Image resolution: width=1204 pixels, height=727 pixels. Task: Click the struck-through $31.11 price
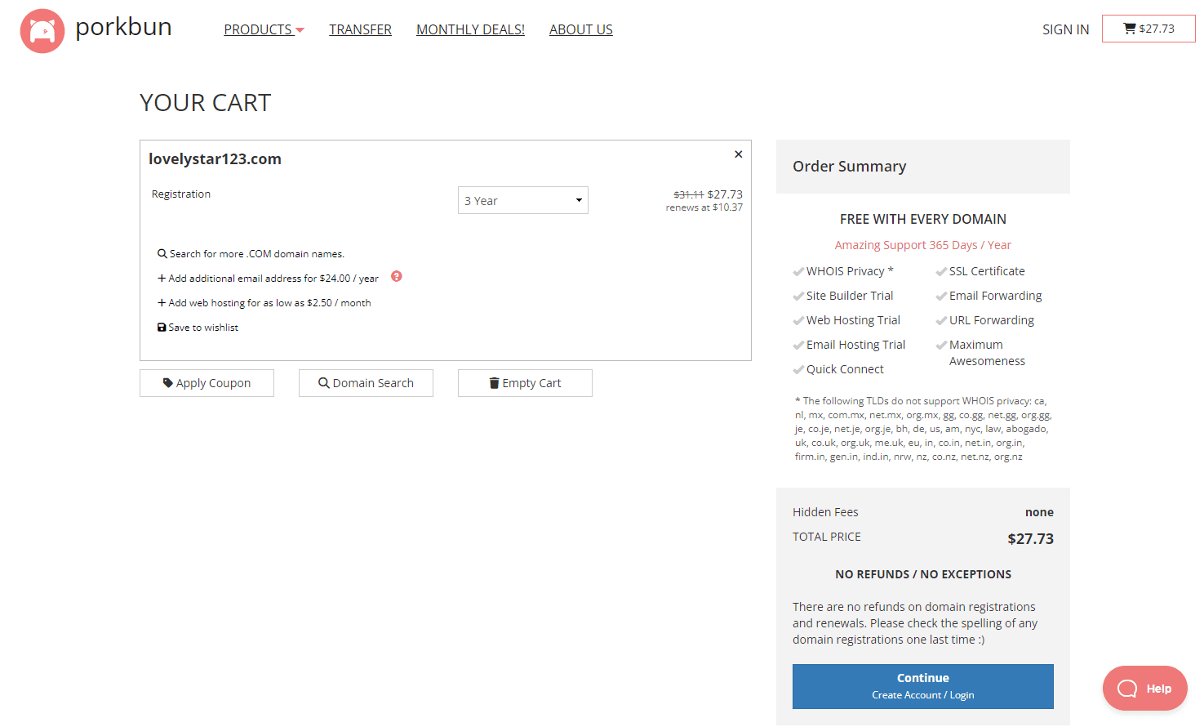coord(688,194)
